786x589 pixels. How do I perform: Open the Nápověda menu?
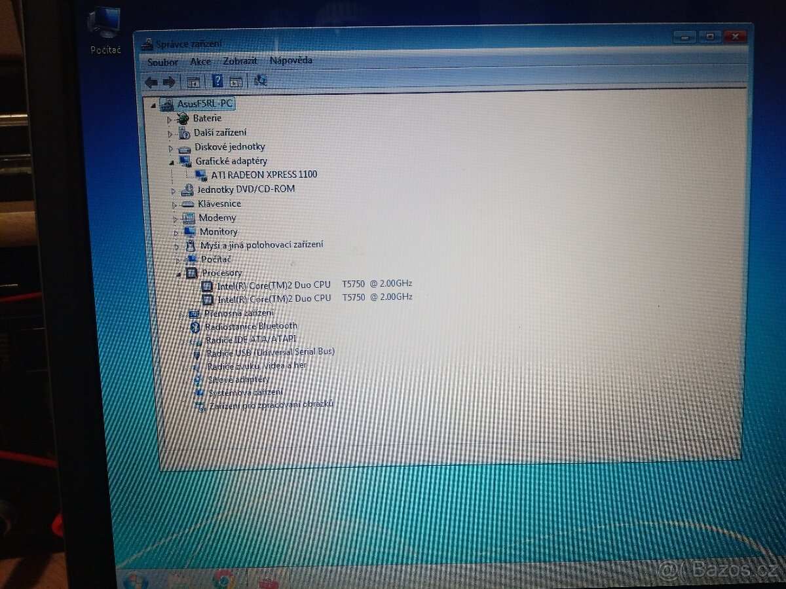[x=291, y=60]
